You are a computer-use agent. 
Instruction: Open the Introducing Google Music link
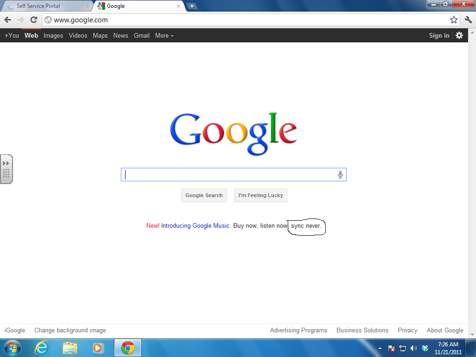195,225
